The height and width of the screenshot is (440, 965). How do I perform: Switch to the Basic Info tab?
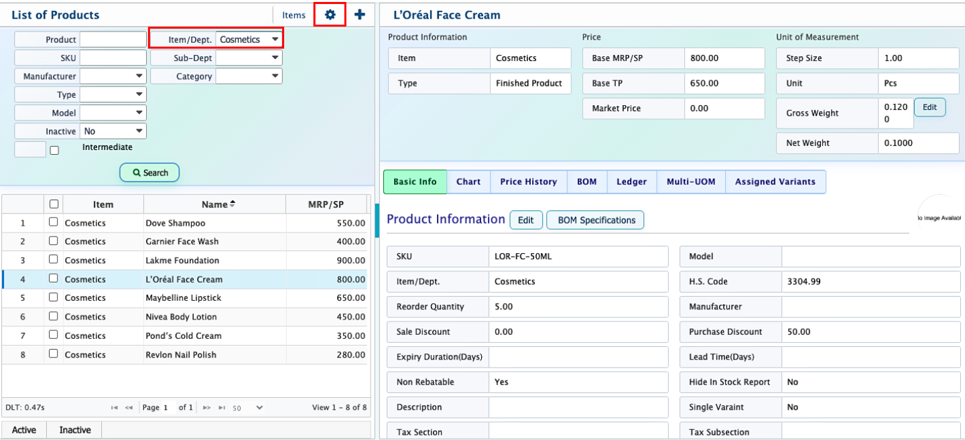(415, 181)
